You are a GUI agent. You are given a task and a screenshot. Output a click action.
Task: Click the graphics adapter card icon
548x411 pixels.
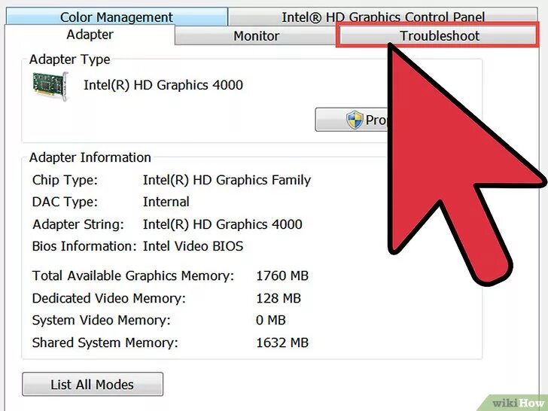click(50, 86)
